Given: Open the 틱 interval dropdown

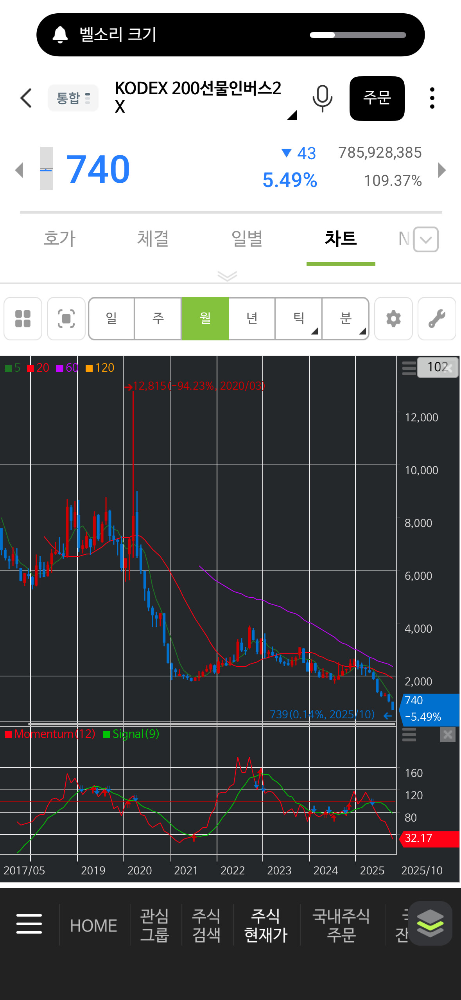Looking at the screenshot, I should click(299, 318).
